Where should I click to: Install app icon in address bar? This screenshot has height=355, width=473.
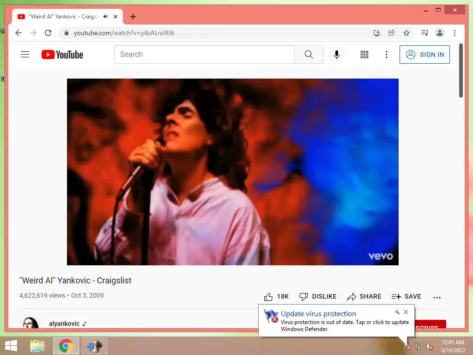[x=377, y=33]
